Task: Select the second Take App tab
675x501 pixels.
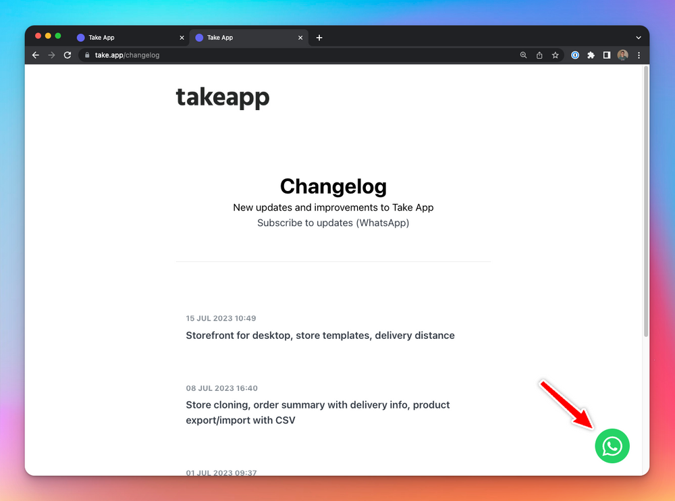Action: click(249, 38)
